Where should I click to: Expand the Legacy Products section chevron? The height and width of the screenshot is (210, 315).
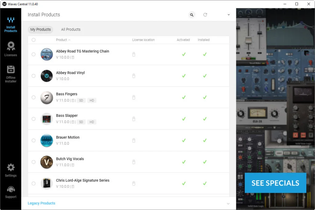click(228, 204)
